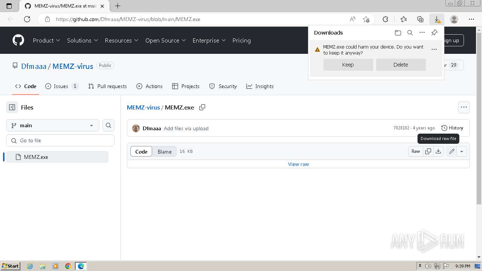Open Chrome from the taskbar
The height and width of the screenshot is (271, 482).
[x=68, y=266]
